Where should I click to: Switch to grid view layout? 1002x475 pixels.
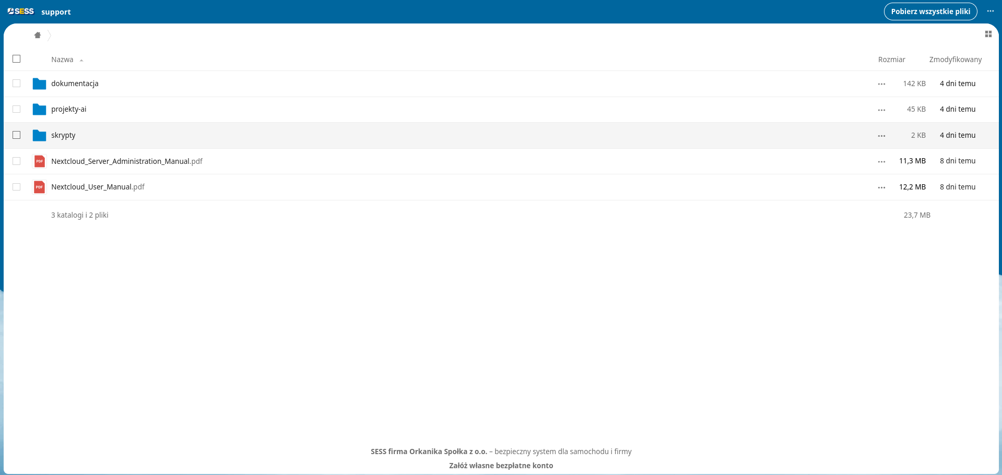988,34
